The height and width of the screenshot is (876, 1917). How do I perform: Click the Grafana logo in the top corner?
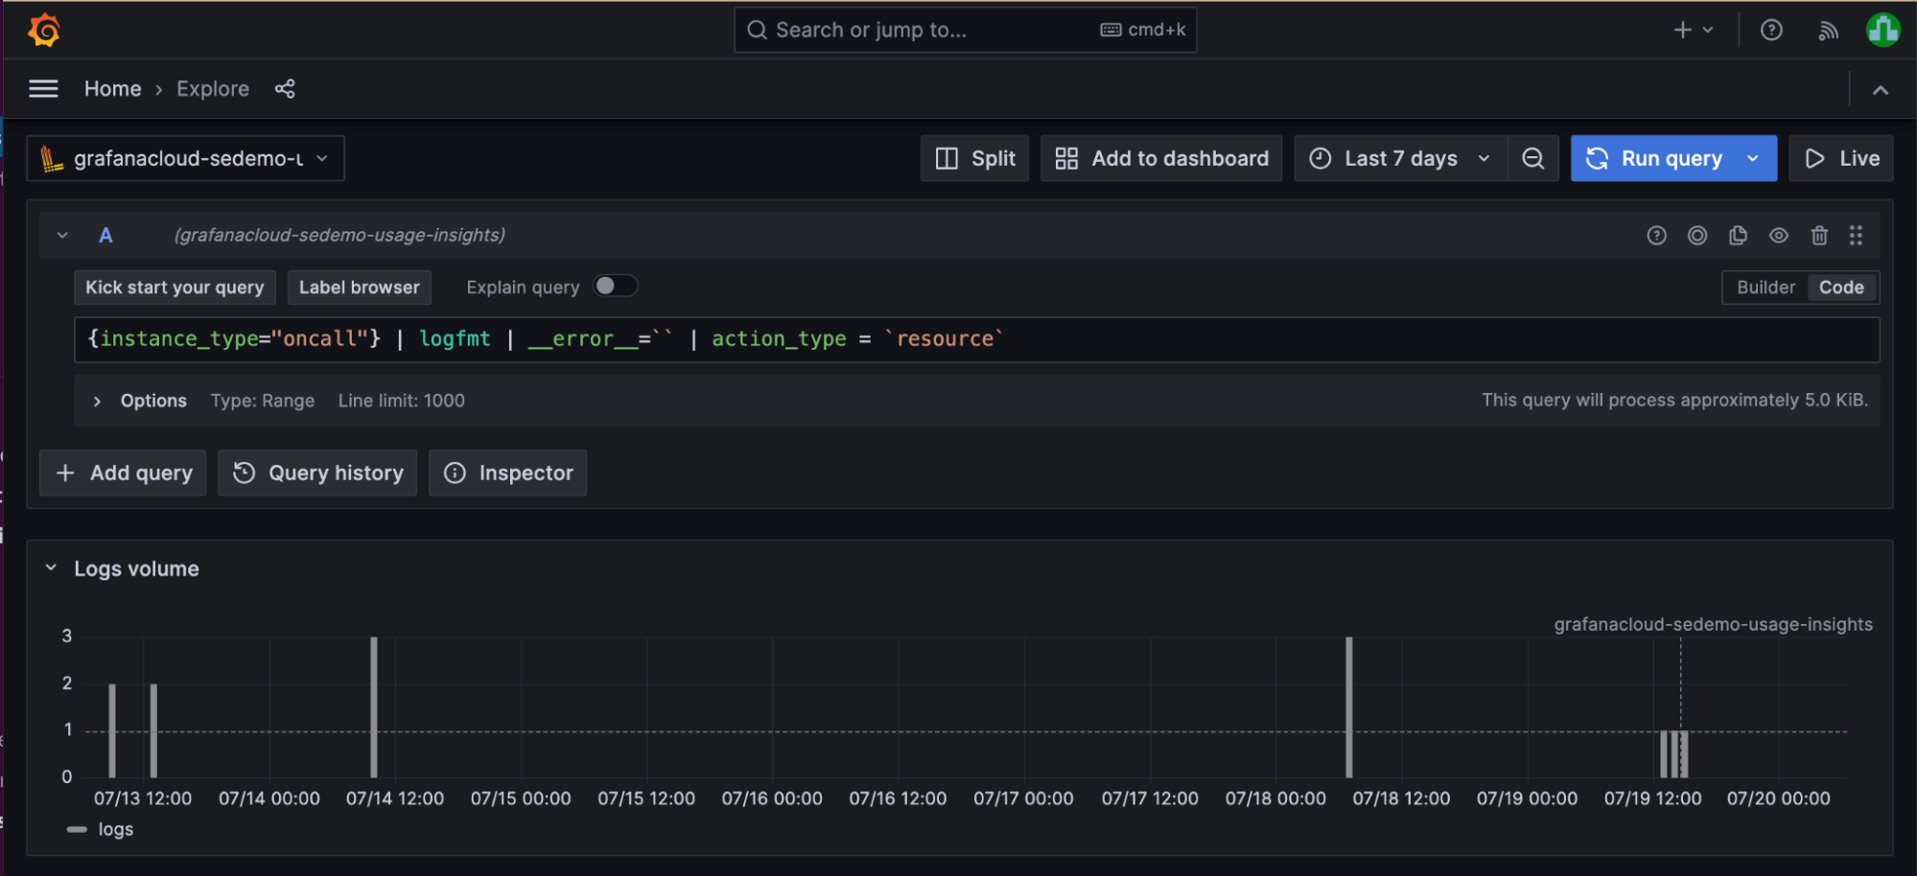(x=44, y=30)
